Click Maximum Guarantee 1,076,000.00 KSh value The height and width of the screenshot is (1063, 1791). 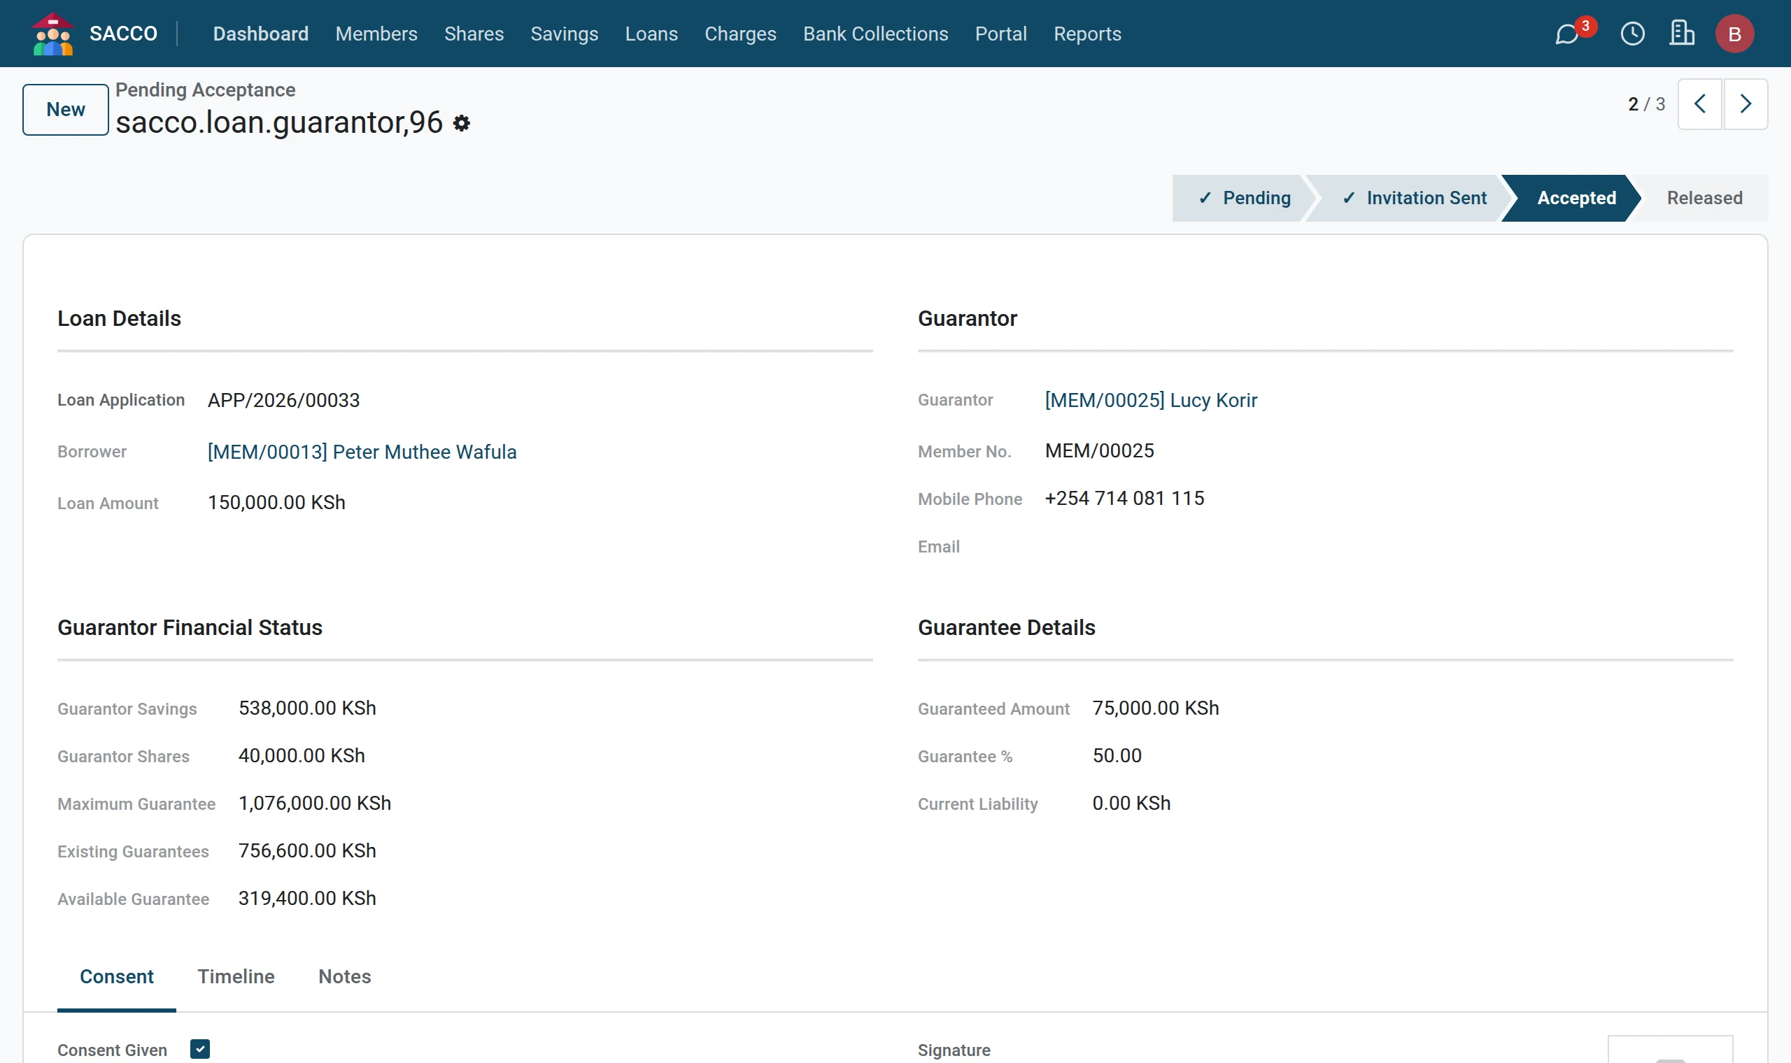point(315,803)
